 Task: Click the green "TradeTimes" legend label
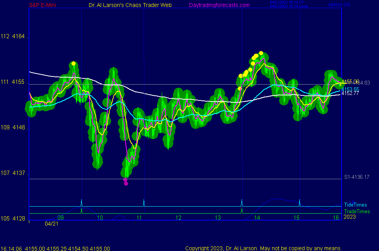pos(357,211)
